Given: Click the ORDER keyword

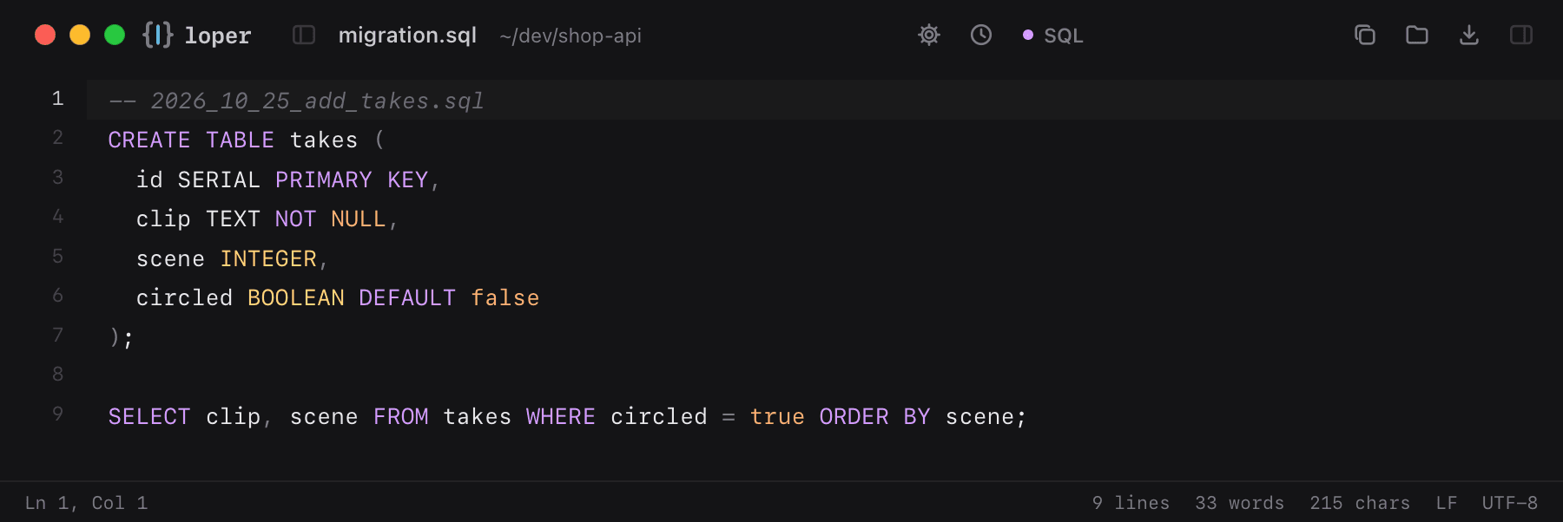Looking at the screenshot, I should (x=854, y=416).
